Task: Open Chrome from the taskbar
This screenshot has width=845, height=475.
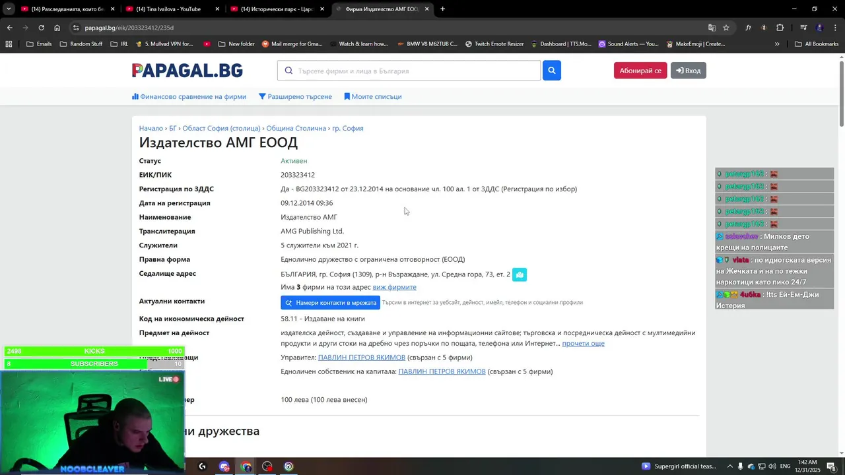Action: click(x=246, y=466)
